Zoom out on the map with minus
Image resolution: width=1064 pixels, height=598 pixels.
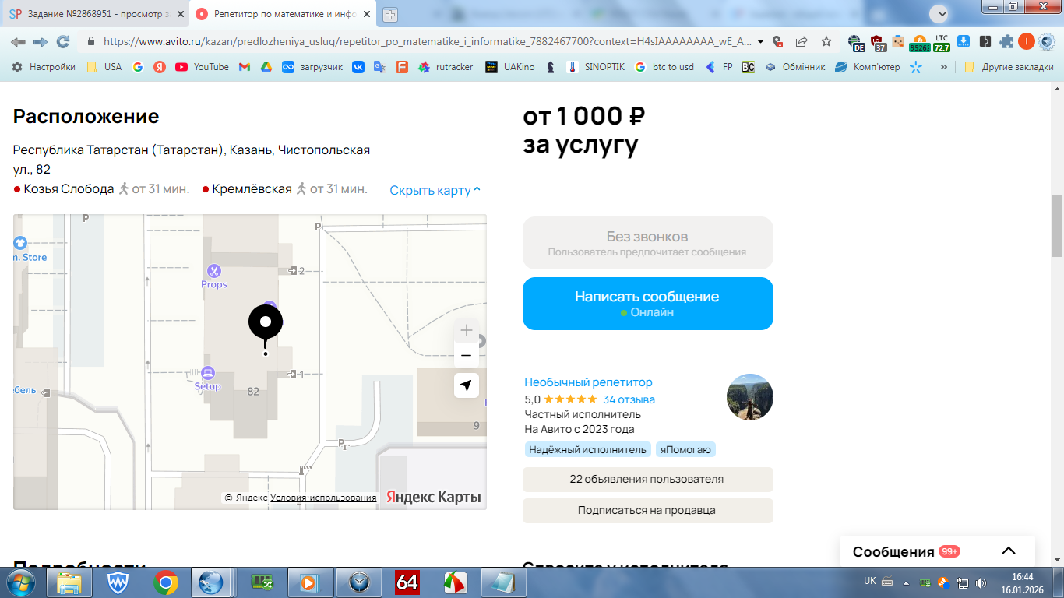tap(466, 356)
